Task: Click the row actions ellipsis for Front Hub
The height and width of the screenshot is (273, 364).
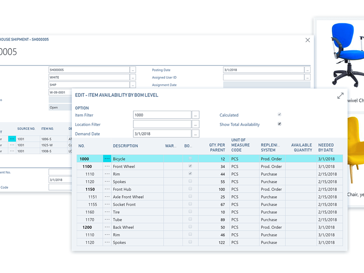Action: tap(107, 189)
